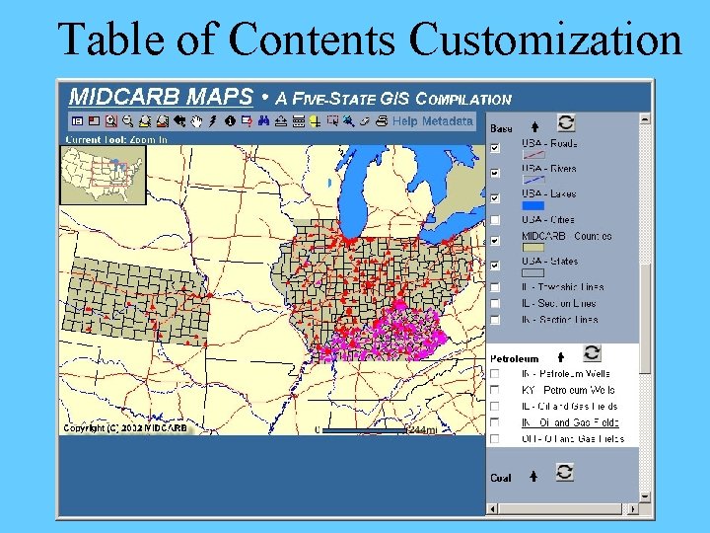710x533 pixels.
Task: Click the Print map icon
Action: click(x=382, y=121)
